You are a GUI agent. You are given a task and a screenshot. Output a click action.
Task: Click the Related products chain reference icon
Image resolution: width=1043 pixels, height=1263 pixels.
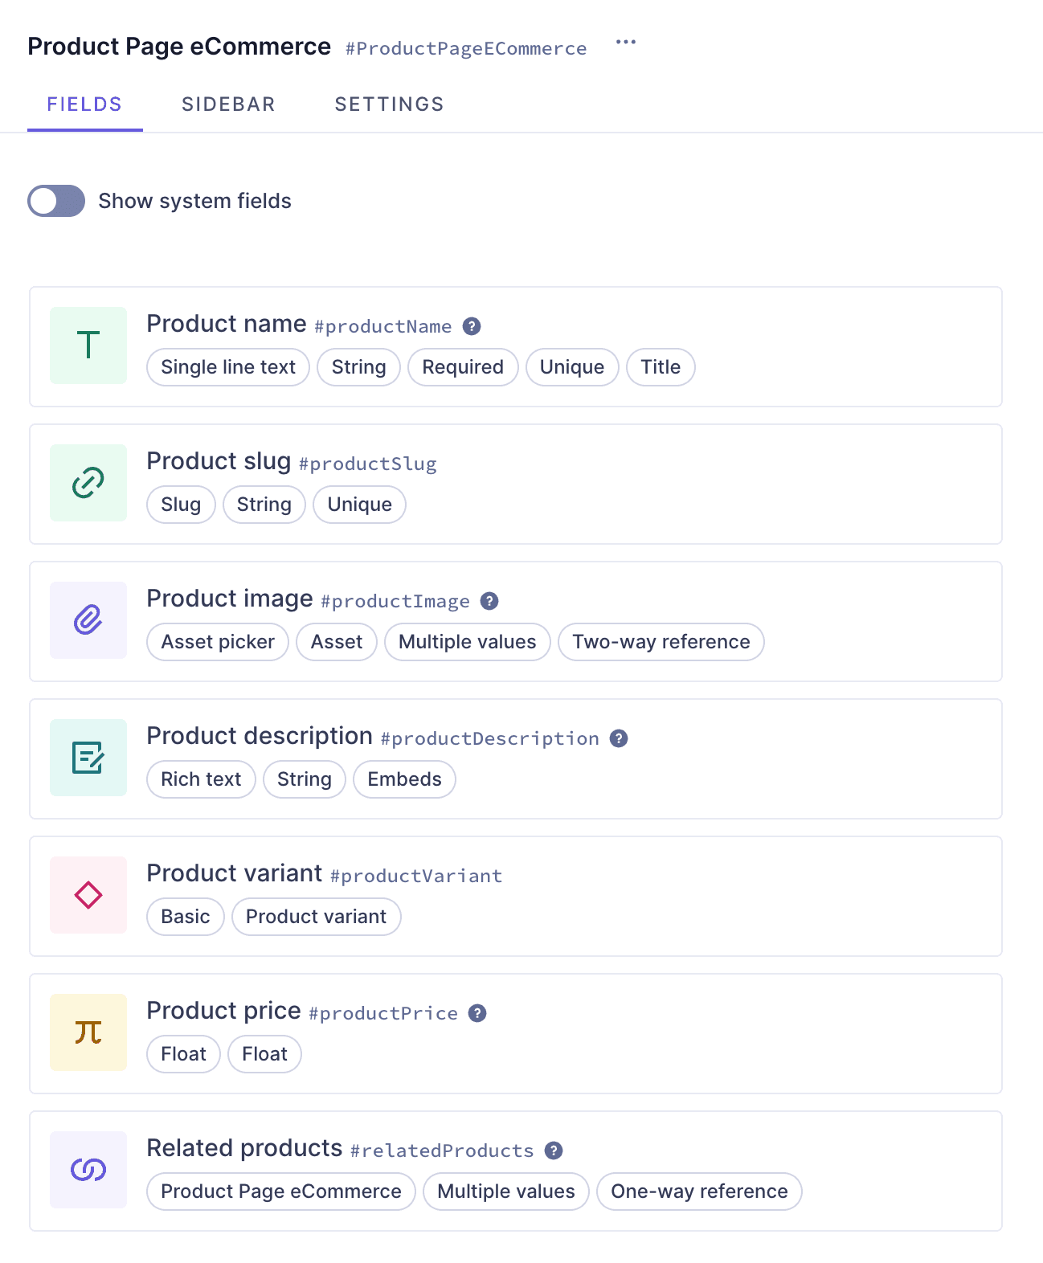(88, 1169)
